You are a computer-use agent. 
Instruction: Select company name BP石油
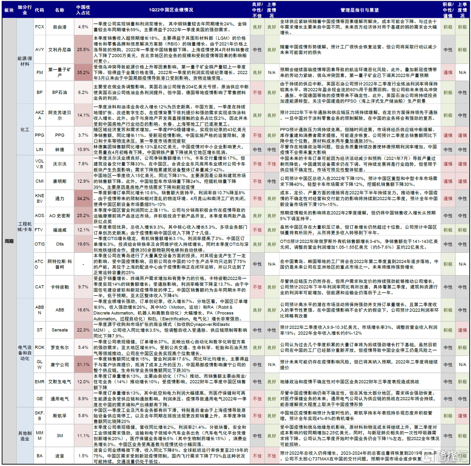tap(59, 92)
